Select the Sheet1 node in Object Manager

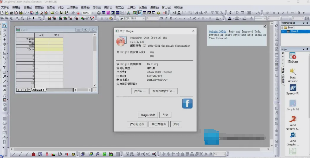pos(294,31)
